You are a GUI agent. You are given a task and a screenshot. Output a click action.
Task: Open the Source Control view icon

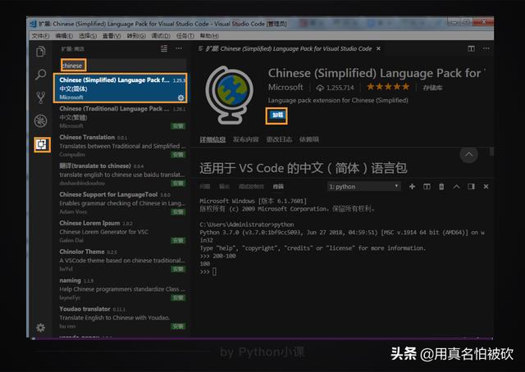(x=40, y=98)
